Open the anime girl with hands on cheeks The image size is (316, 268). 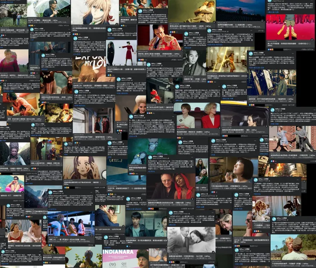pos(85,168)
